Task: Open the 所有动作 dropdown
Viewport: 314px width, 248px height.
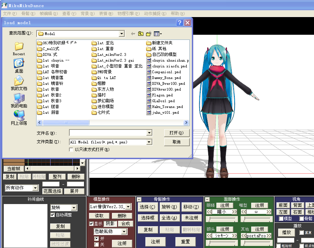Action: point(35,188)
